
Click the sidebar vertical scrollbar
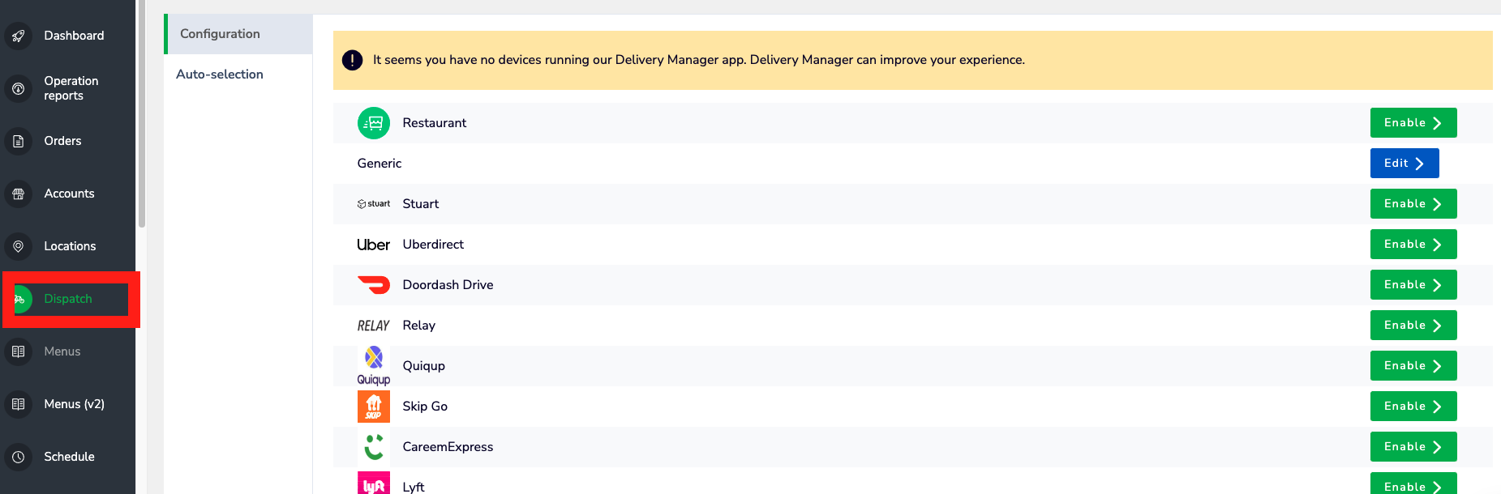[142, 113]
